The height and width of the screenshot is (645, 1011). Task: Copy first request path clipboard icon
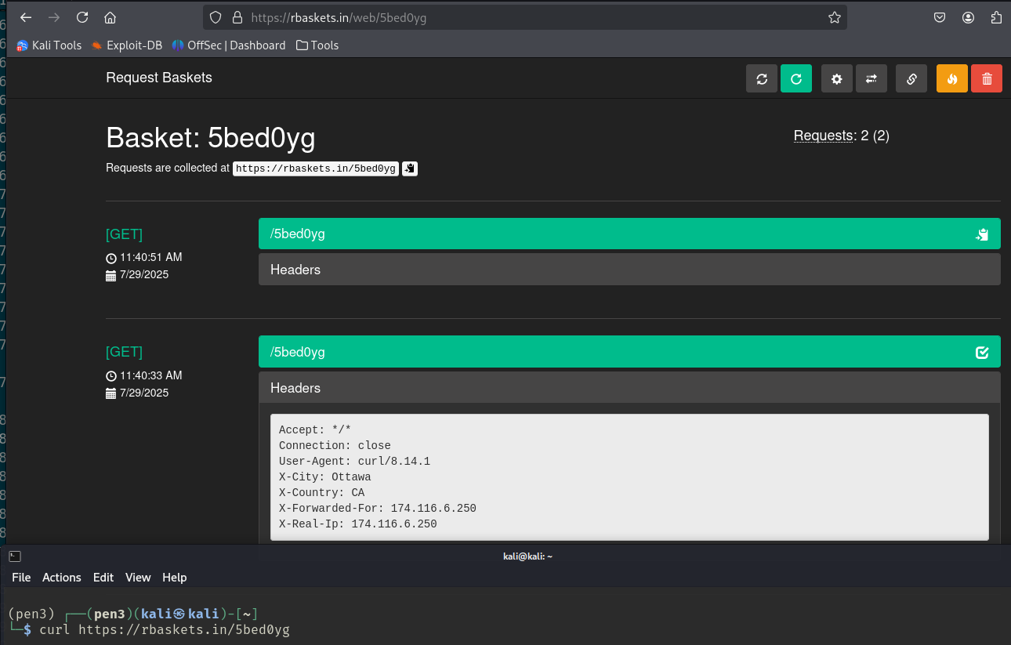click(x=982, y=234)
